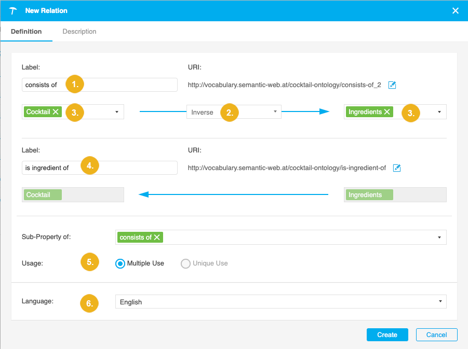Edit the is-ingredient-of URI with pencil icon
The image size is (468, 349).
pyautogui.click(x=397, y=168)
